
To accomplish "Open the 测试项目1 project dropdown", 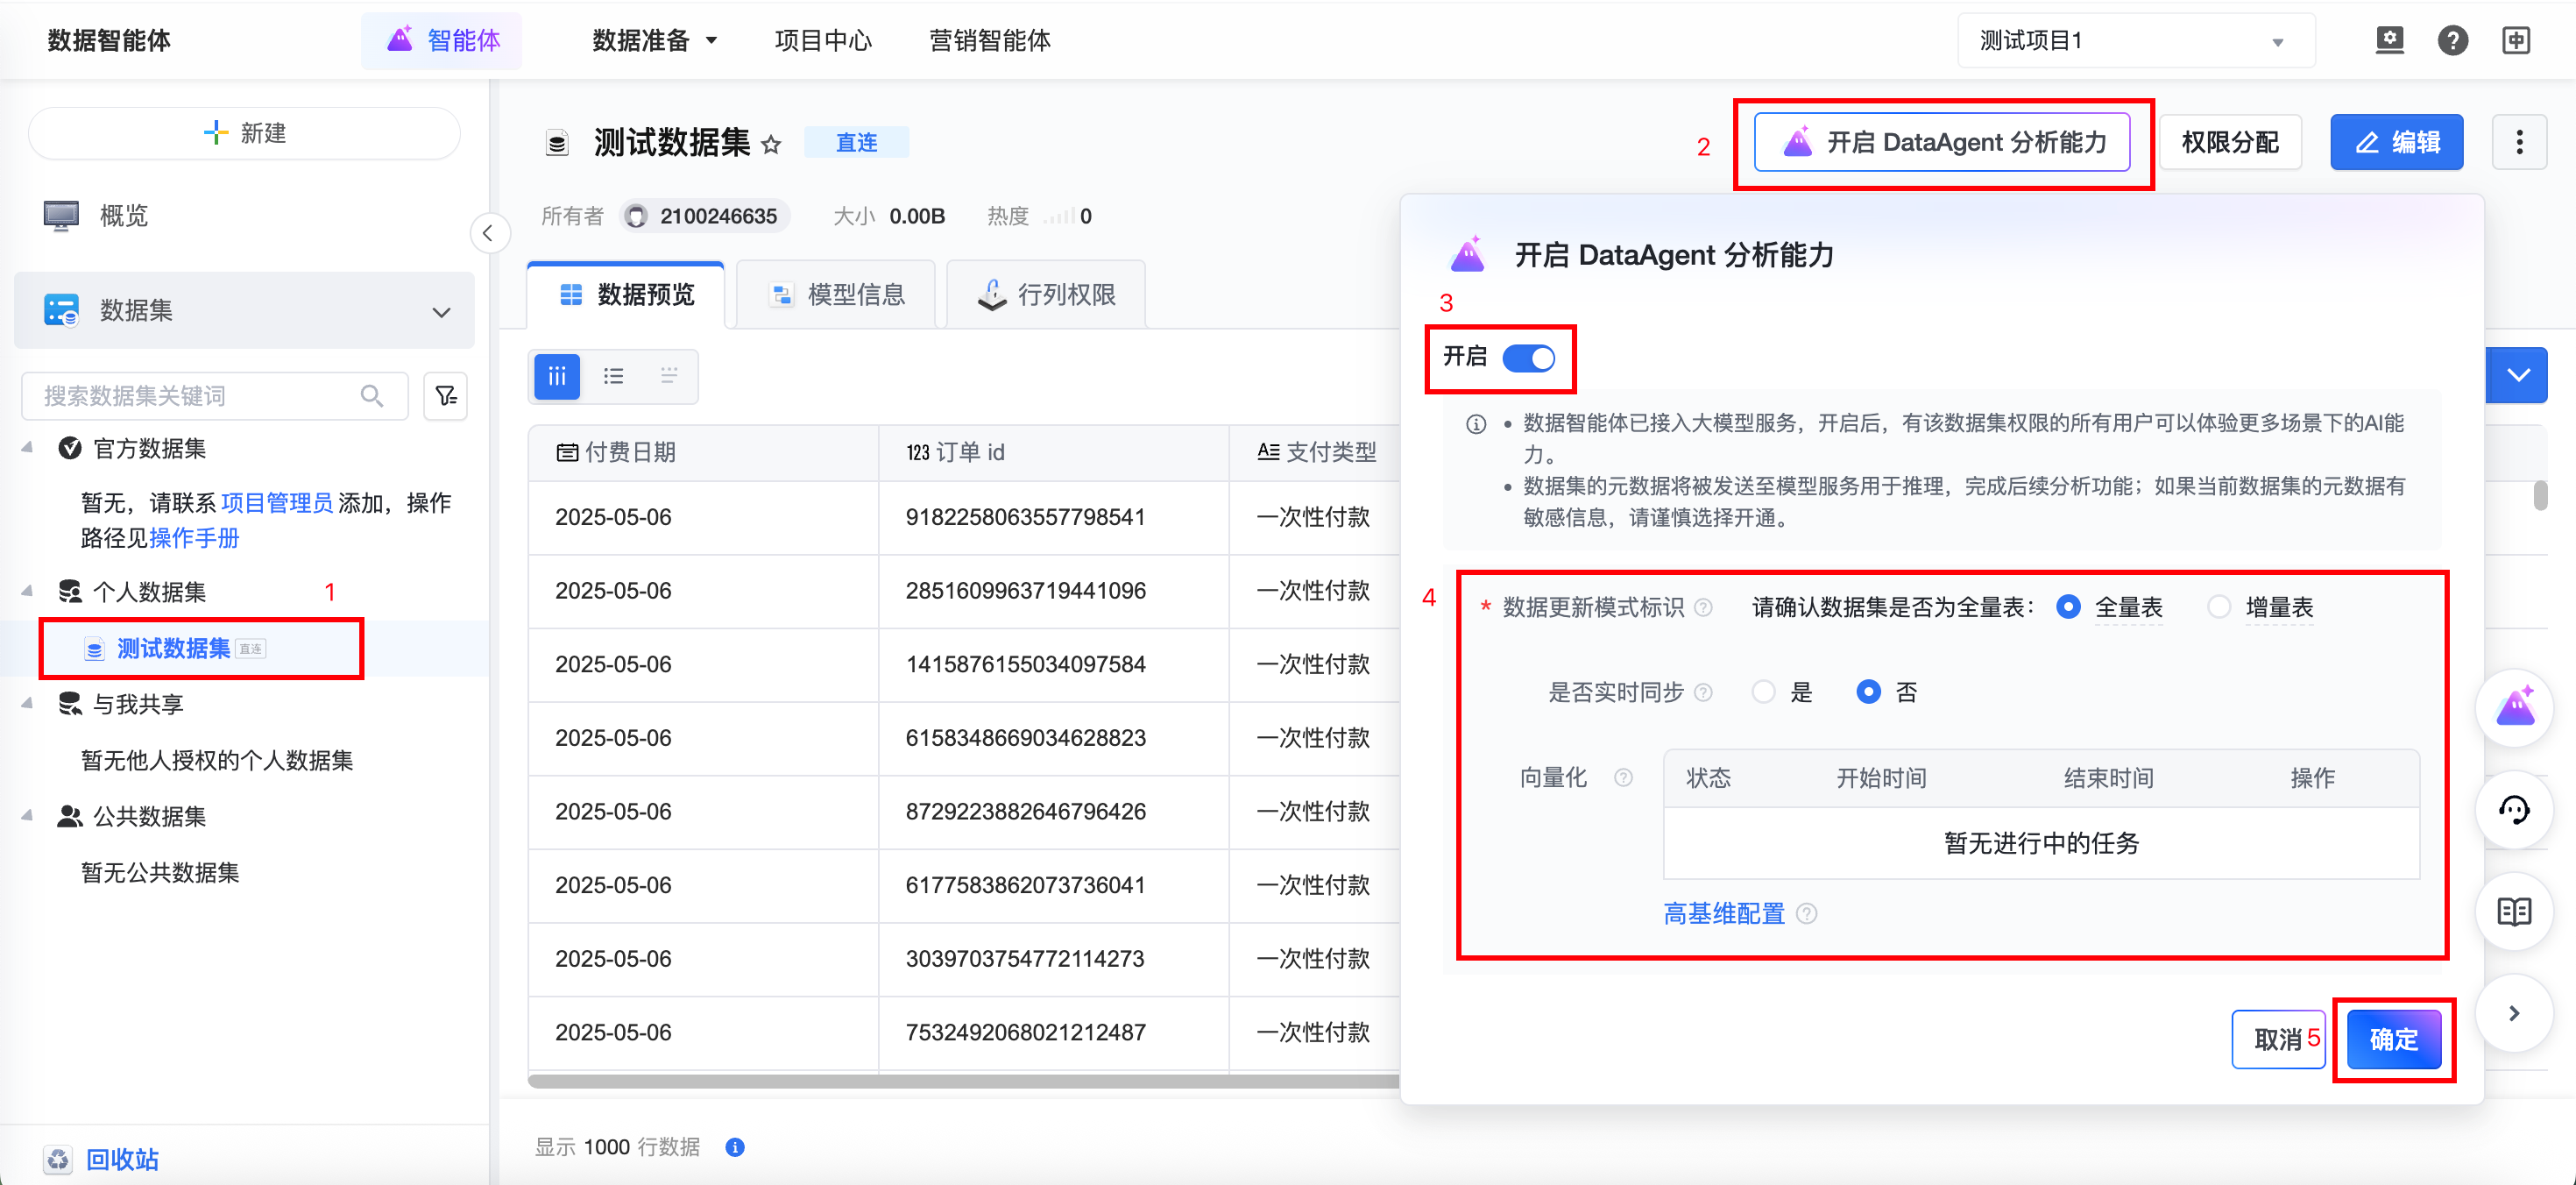I will click(2135, 41).
